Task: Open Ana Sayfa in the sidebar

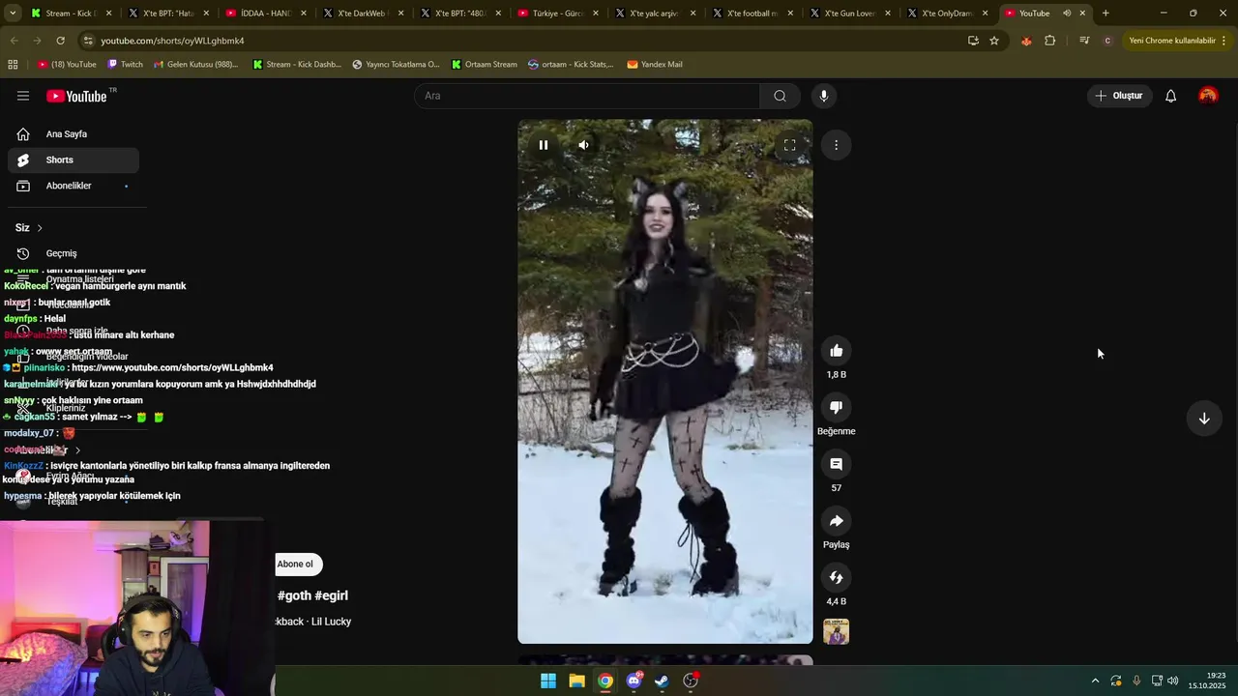Action: coord(73,134)
